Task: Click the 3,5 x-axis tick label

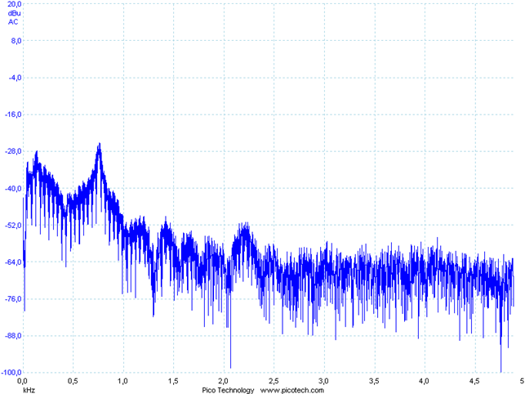Action: click(x=374, y=381)
